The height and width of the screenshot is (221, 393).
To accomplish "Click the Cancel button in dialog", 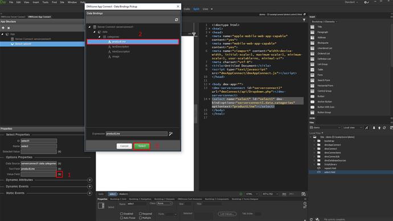I will [124, 146].
